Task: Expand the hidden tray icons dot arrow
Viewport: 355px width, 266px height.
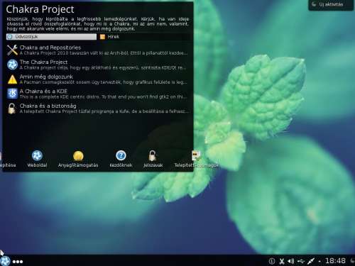Action: click(319, 261)
